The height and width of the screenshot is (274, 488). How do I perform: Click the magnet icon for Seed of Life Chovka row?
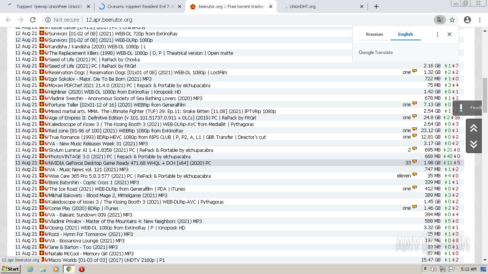pyautogui.click(x=47, y=59)
